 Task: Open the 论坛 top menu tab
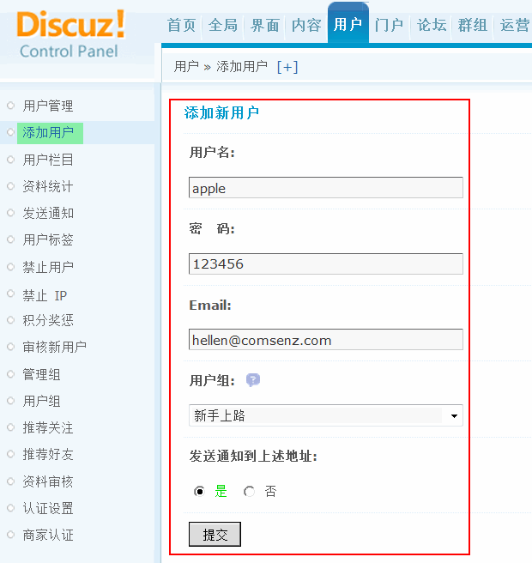[432, 25]
